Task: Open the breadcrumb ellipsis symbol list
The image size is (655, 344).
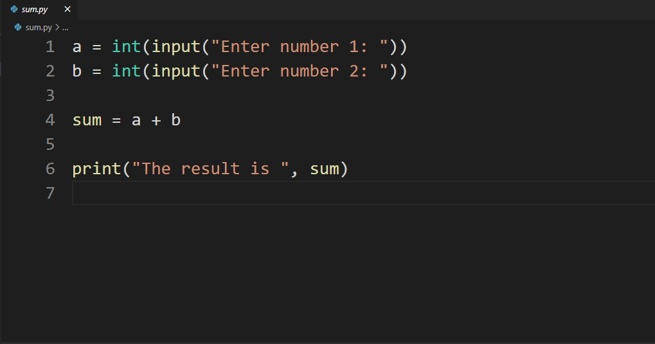Action: click(65, 28)
